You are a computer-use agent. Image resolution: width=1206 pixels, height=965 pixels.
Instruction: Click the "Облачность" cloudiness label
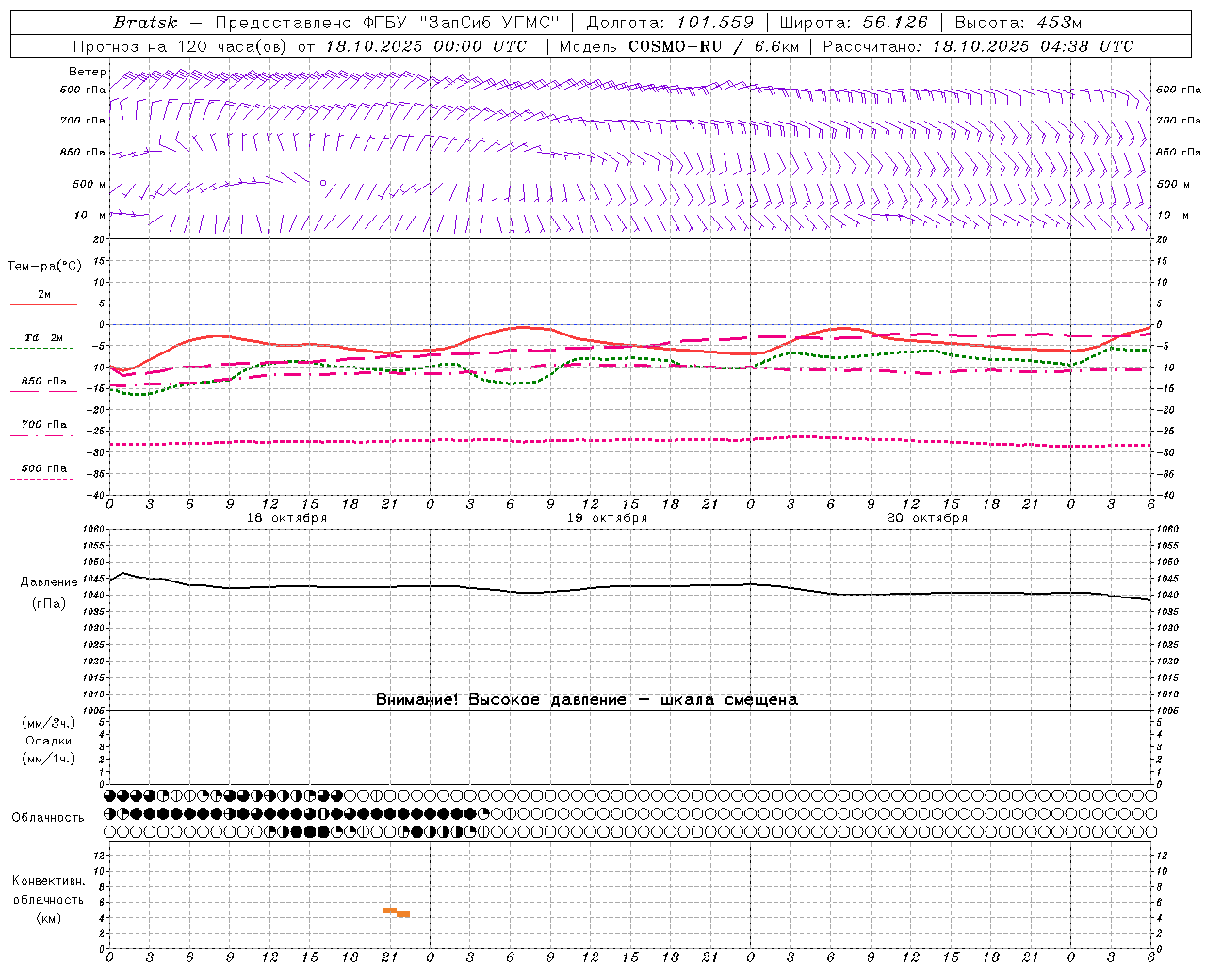pyautogui.click(x=48, y=817)
